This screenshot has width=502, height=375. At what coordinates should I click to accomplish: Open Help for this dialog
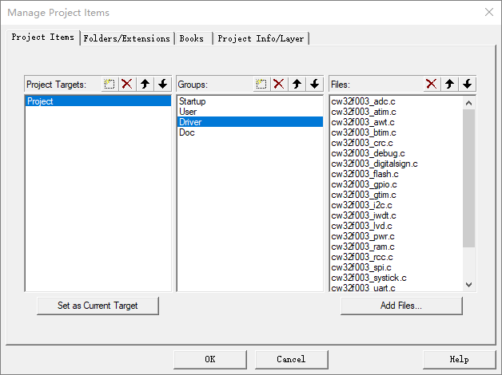click(x=459, y=359)
